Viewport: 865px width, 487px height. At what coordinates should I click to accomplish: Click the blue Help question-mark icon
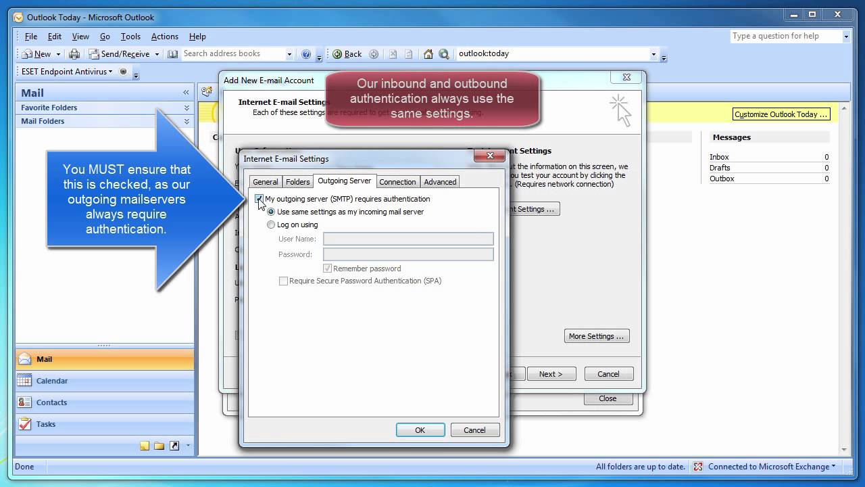[x=306, y=54]
